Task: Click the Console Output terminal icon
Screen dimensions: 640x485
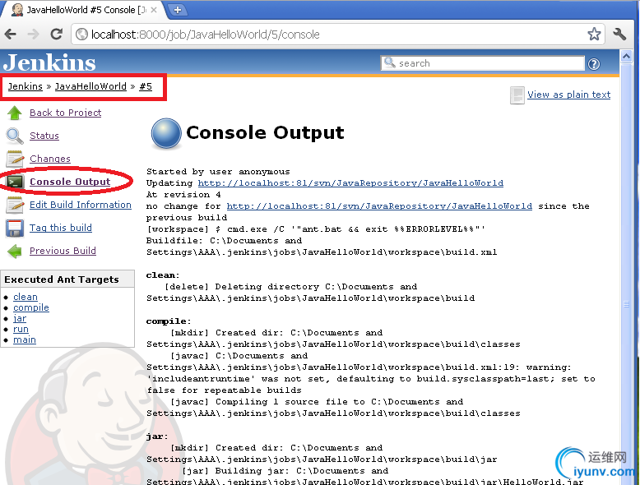Action: (x=15, y=182)
